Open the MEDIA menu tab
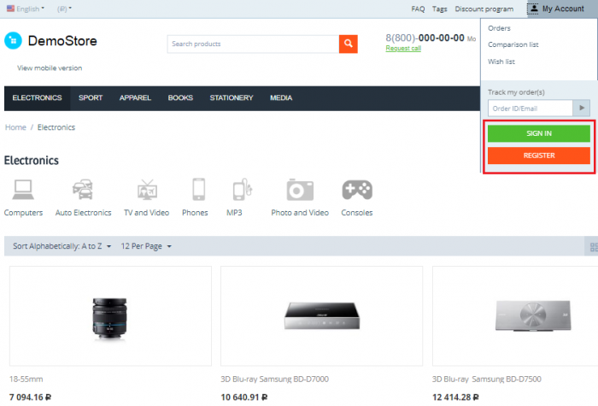Image resolution: width=598 pixels, height=406 pixels. pos(281,98)
